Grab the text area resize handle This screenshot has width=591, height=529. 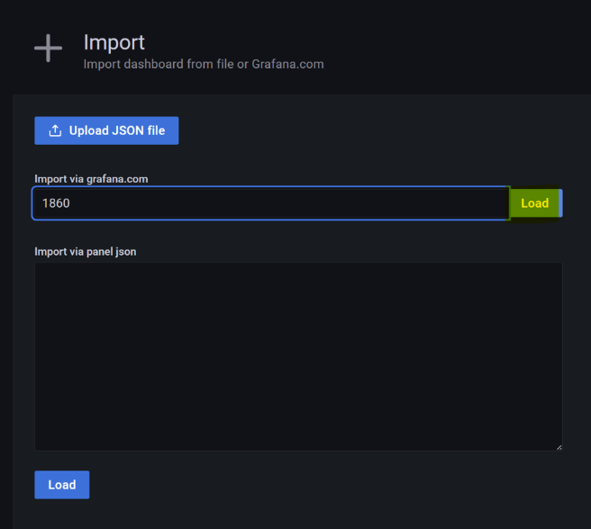coord(558,446)
